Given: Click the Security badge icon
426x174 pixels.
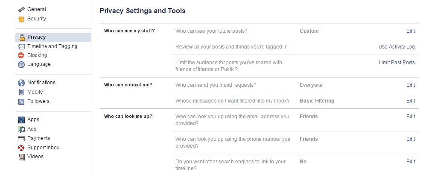Looking at the screenshot, I should [21, 19].
